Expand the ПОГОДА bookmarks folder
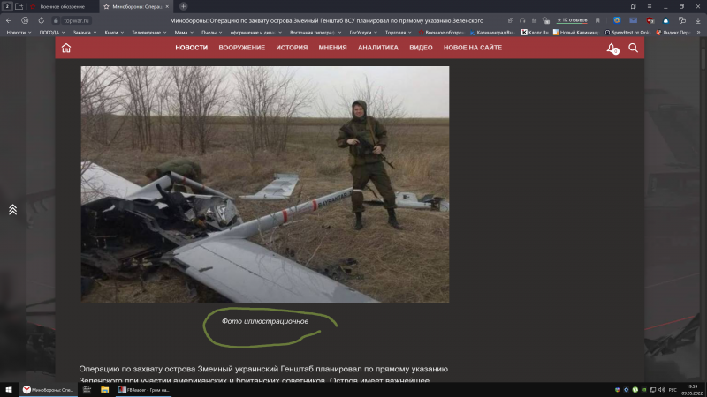This screenshot has width=707, height=397. click(52, 33)
